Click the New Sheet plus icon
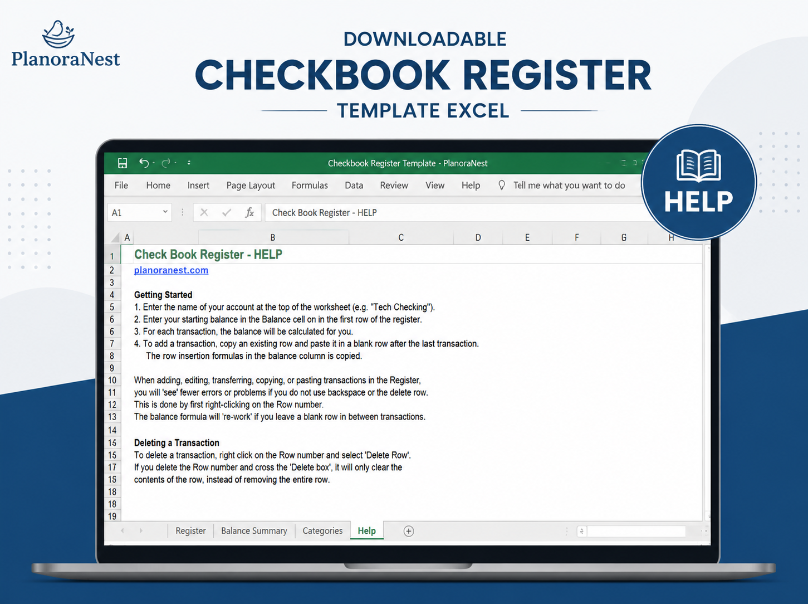808x604 pixels. (409, 531)
